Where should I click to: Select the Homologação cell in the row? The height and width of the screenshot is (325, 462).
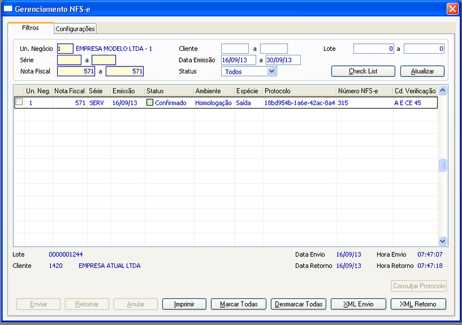[213, 103]
